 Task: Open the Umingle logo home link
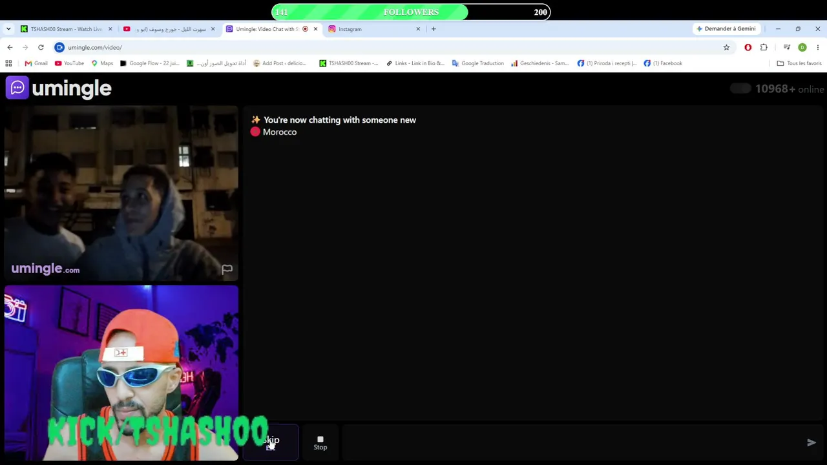[x=59, y=88]
